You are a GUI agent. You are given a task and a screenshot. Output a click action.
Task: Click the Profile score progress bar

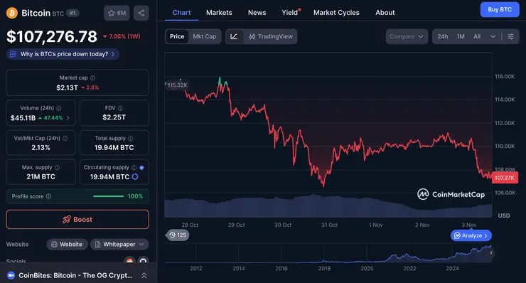(x=108, y=196)
